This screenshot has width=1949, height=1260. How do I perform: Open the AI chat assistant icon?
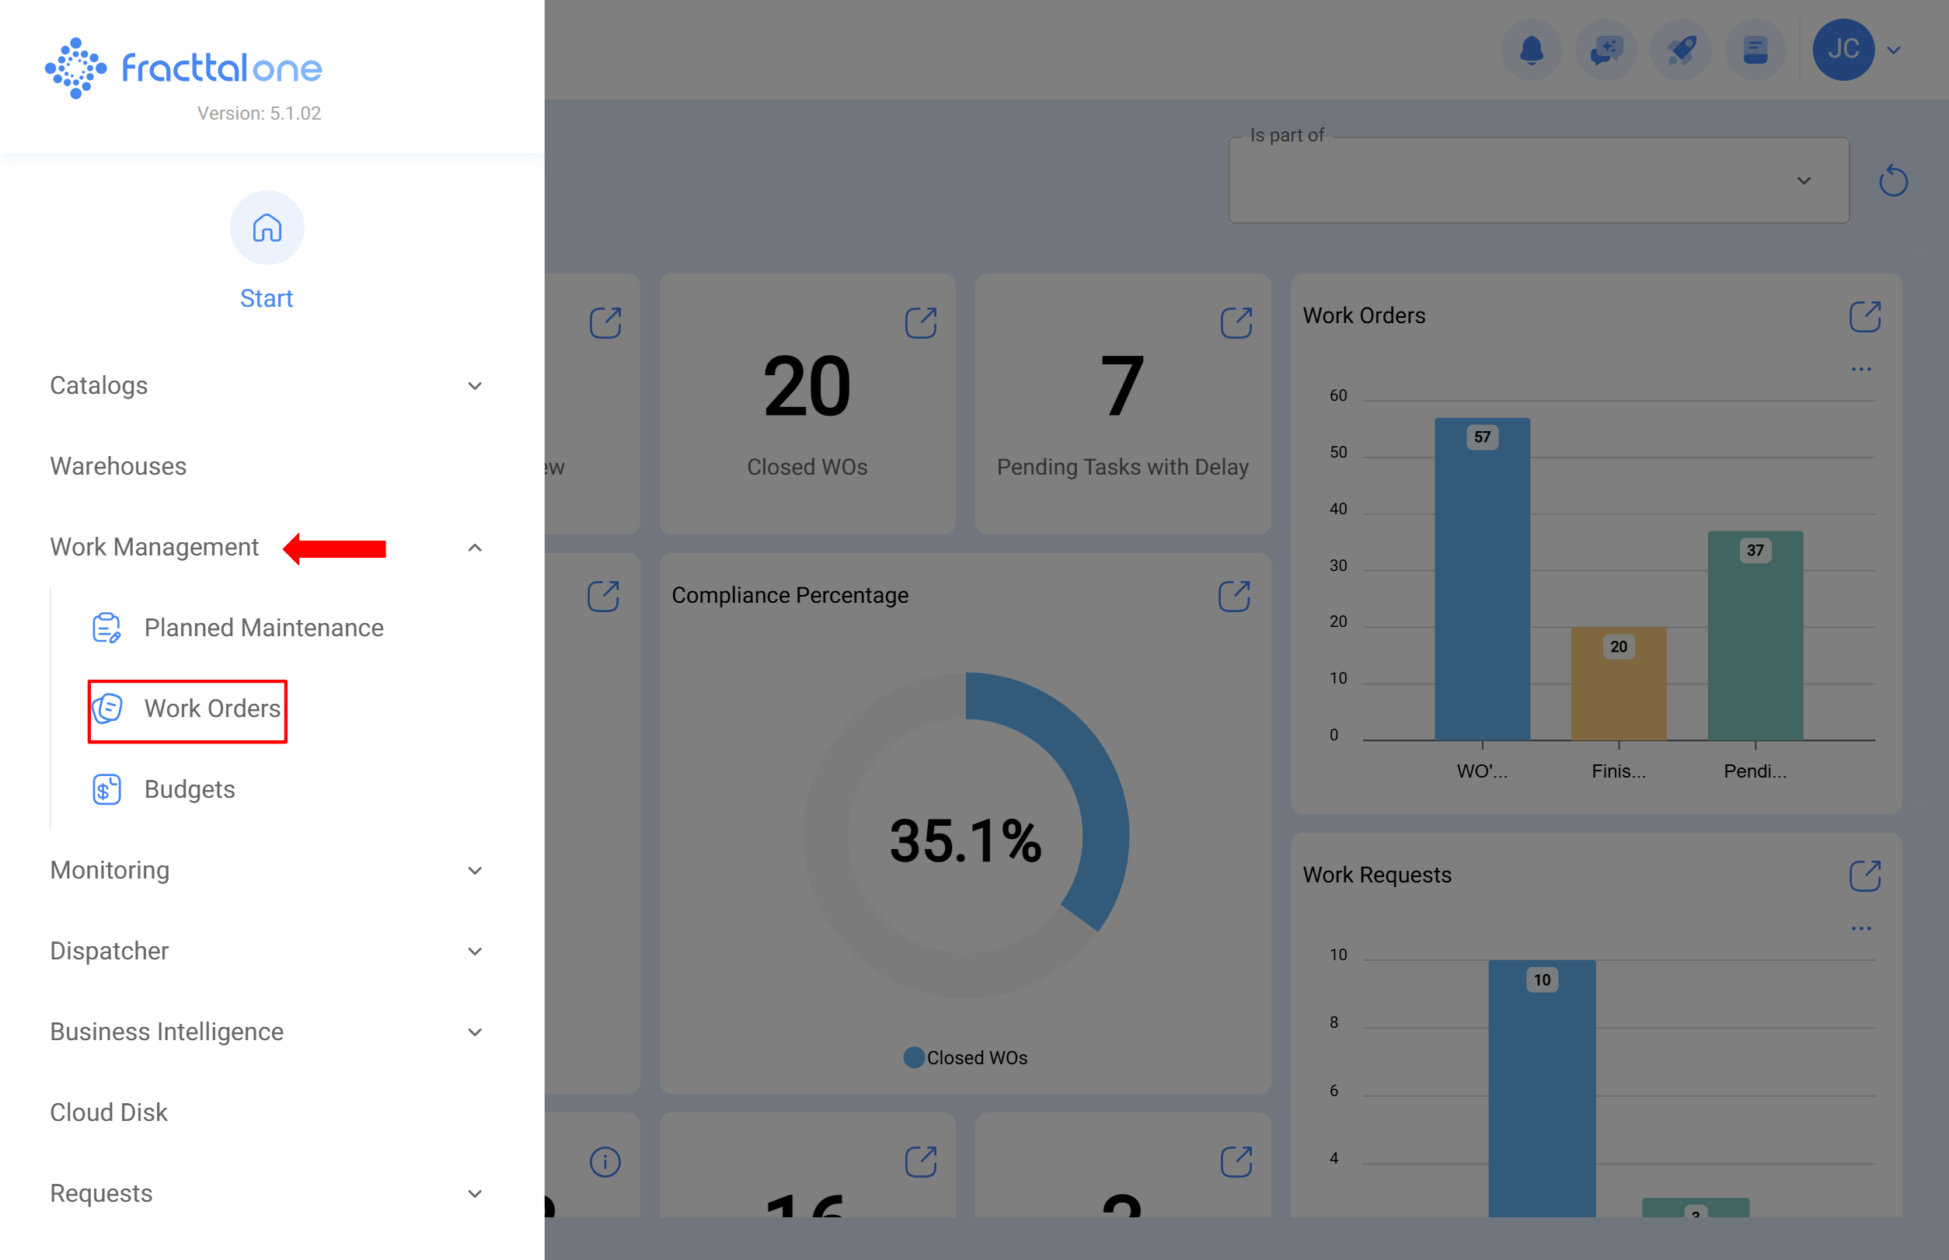click(x=1606, y=50)
